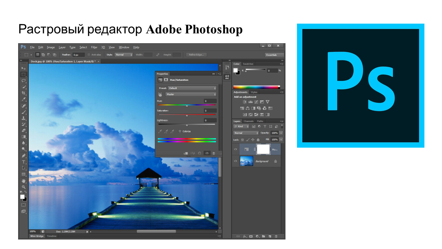The image size is (442, 249).
Task: Select the Quick Selection tool
Action: pos(24,87)
